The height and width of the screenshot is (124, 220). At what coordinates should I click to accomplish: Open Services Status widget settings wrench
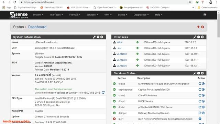click(195, 73)
